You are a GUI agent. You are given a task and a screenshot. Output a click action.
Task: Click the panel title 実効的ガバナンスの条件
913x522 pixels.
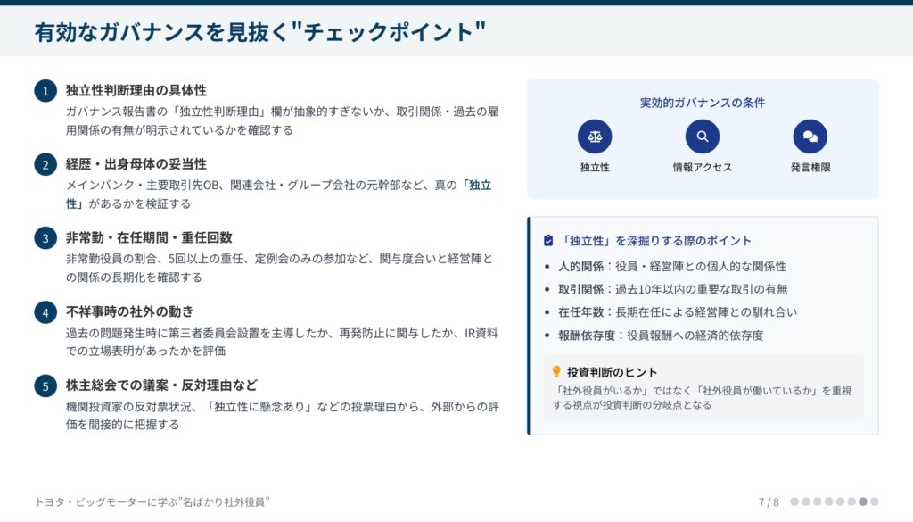[x=703, y=103]
